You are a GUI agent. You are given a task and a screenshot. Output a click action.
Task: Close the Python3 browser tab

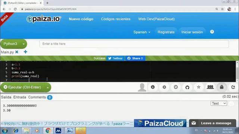coord(41,3)
